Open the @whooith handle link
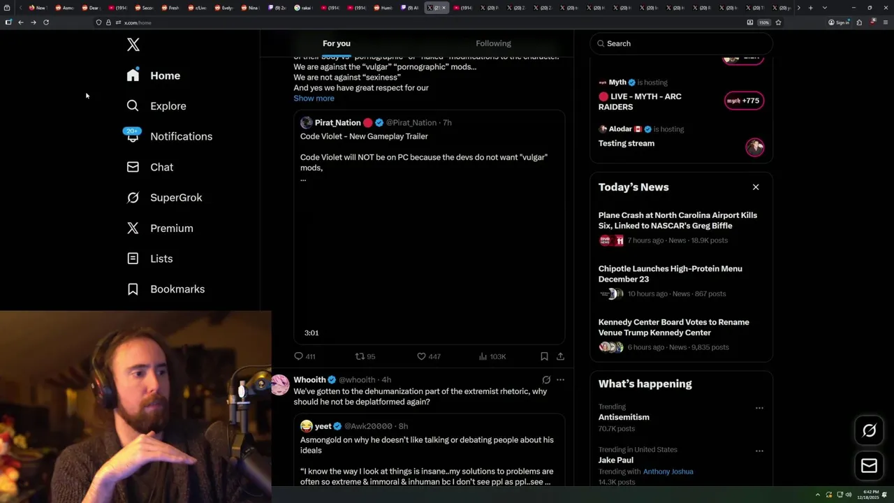Screen dimensions: 894x503 pos(357,380)
